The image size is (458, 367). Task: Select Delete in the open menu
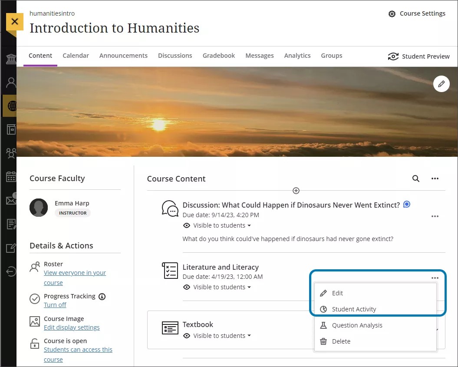tap(341, 341)
